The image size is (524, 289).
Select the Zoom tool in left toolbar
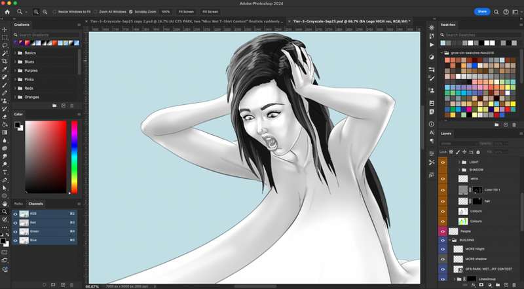click(5, 212)
